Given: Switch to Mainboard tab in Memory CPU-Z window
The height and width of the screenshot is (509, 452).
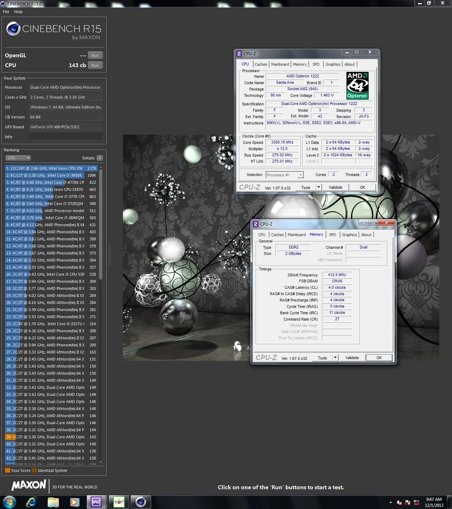Looking at the screenshot, I should (297, 235).
